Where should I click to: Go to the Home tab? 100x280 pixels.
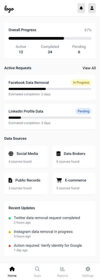12,272
